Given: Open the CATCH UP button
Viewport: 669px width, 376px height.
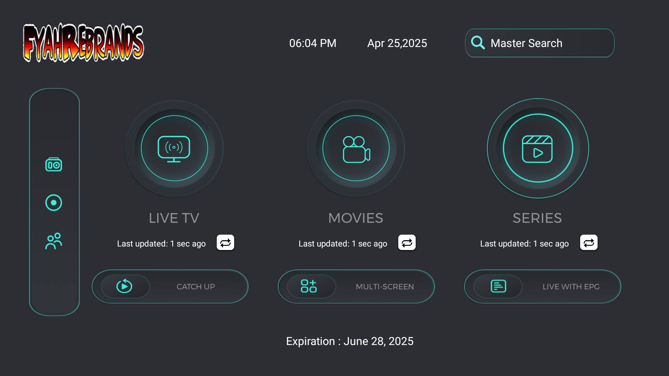Looking at the screenshot, I should click(x=195, y=287).
